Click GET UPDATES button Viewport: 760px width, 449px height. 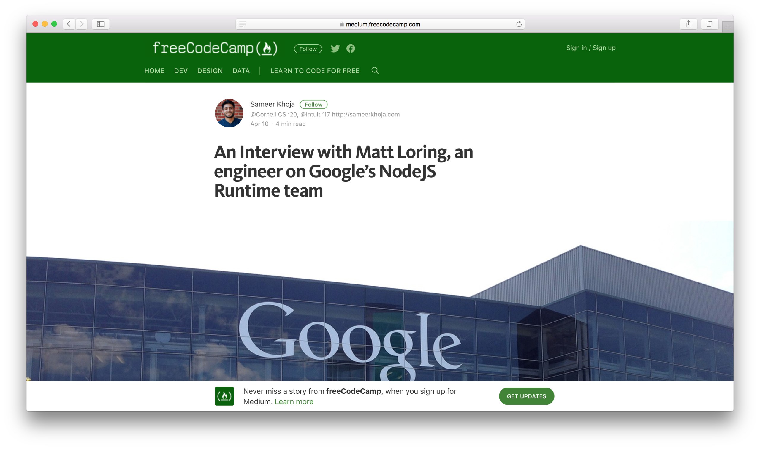[x=527, y=396]
